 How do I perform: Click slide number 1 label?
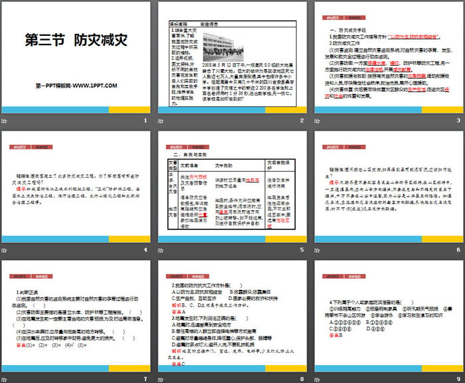click(x=145, y=120)
